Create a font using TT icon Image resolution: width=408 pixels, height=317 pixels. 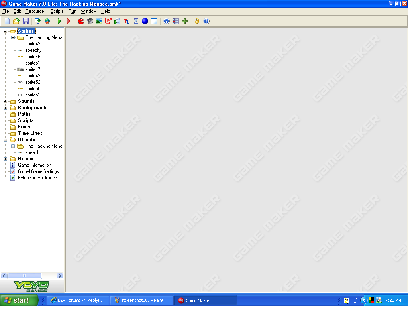tap(127, 21)
